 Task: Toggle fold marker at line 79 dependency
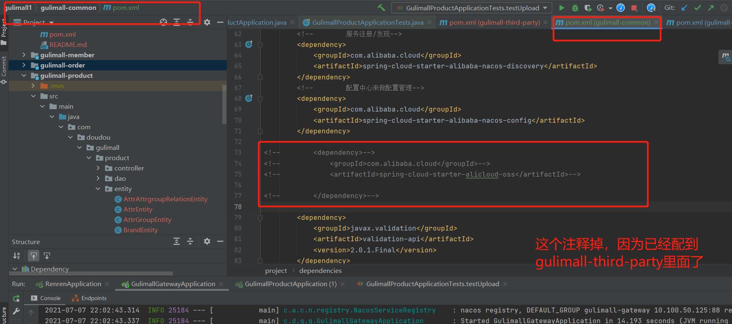click(260, 217)
